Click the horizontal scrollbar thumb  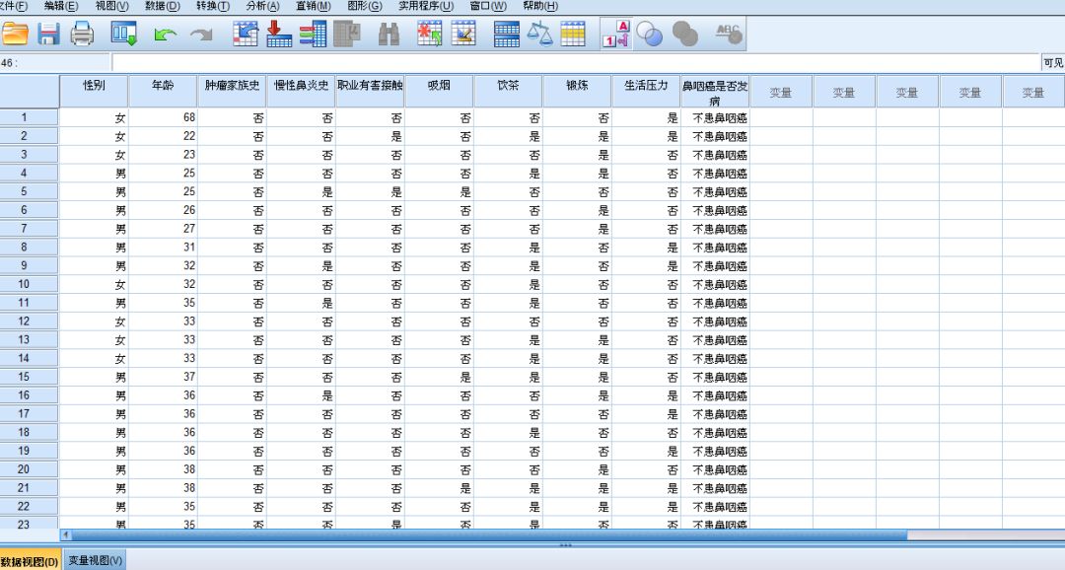click(489, 535)
